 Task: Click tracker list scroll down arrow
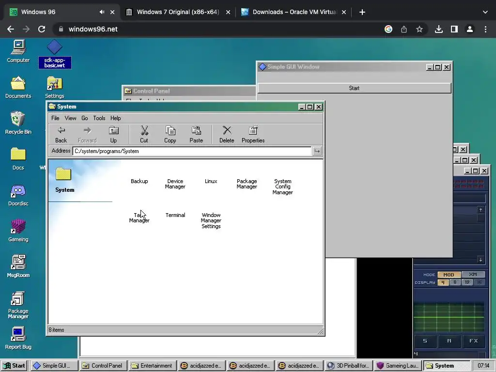click(481, 260)
